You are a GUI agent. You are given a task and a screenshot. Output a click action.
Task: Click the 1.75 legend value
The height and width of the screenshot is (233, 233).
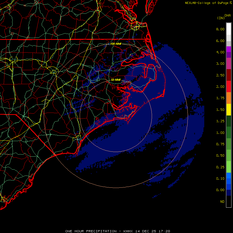pos(220,98)
